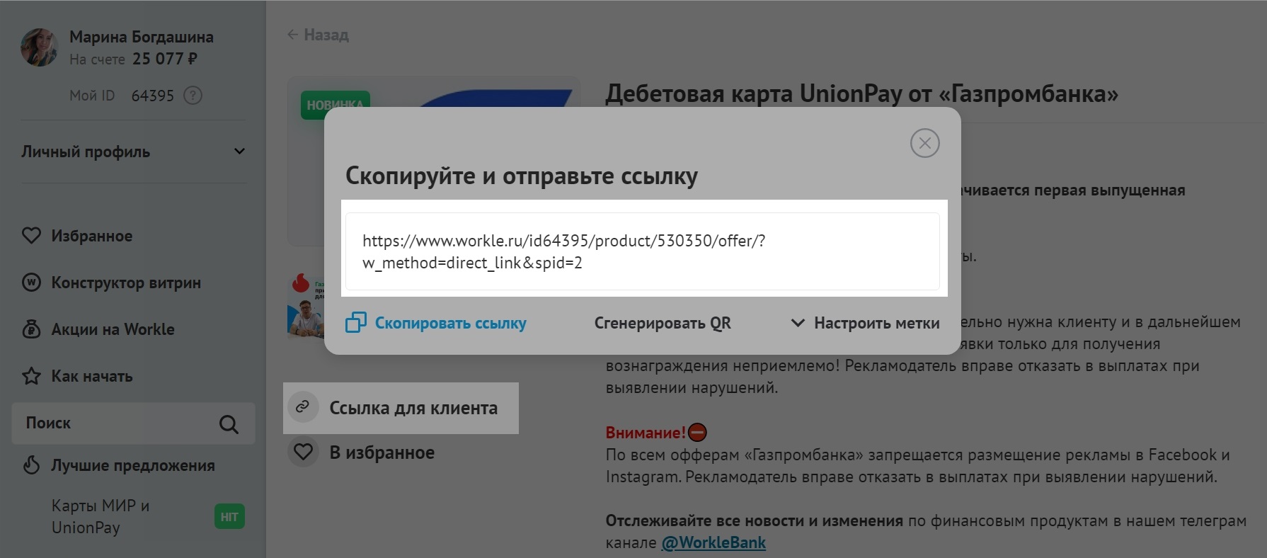This screenshot has height=558, width=1267.
Task: Copy the link via Скопировать ссылку text
Action: (x=450, y=323)
